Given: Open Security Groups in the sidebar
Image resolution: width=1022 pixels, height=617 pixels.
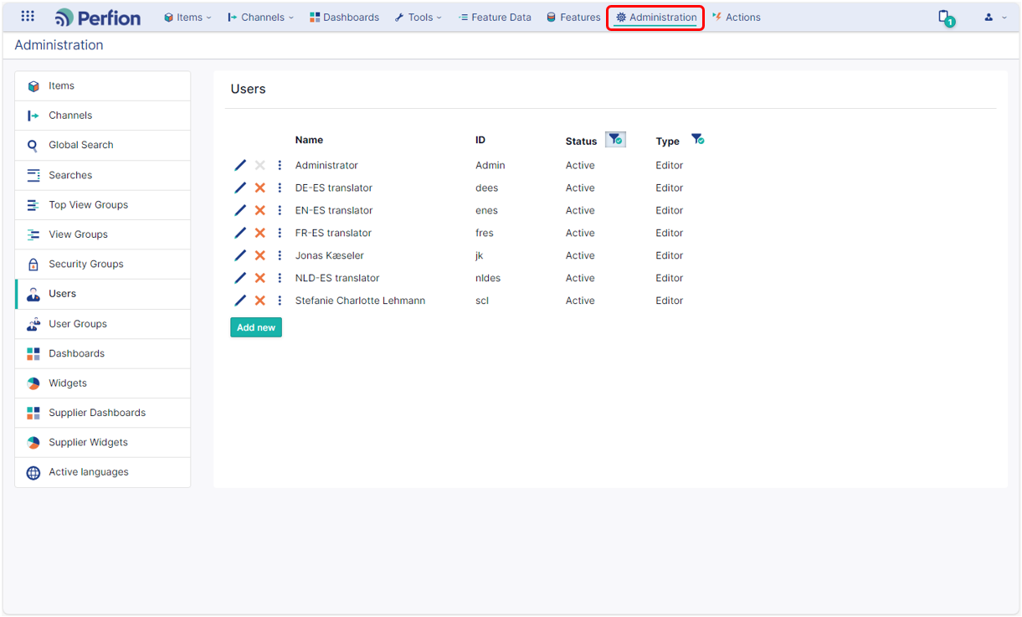Looking at the screenshot, I should click(x=103, y=265).
